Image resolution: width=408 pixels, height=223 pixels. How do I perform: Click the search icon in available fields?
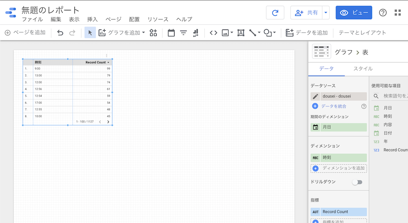click(376, 96)
